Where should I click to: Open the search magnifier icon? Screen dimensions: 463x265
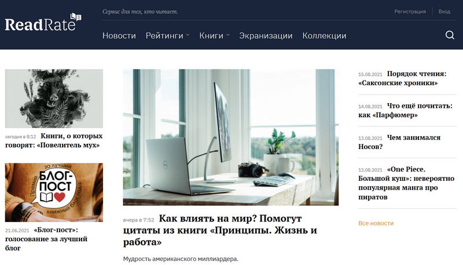[450, 35]
